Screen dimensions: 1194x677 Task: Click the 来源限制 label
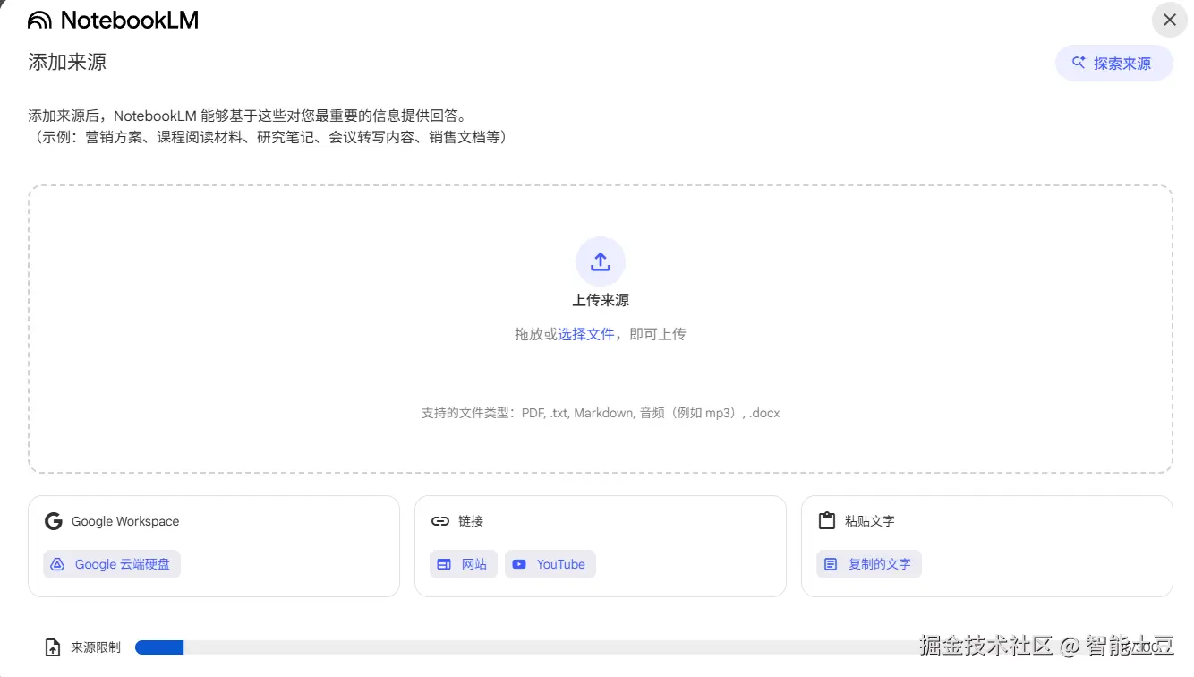coord(96,647)
